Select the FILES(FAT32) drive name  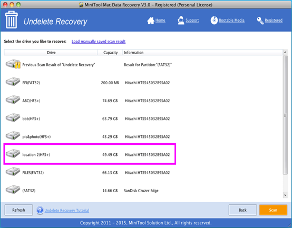click(x=33, y=173)
